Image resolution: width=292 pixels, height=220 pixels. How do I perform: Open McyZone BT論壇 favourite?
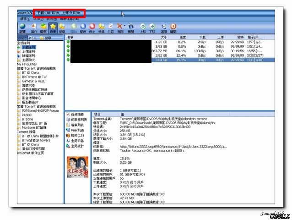point(34,128)
